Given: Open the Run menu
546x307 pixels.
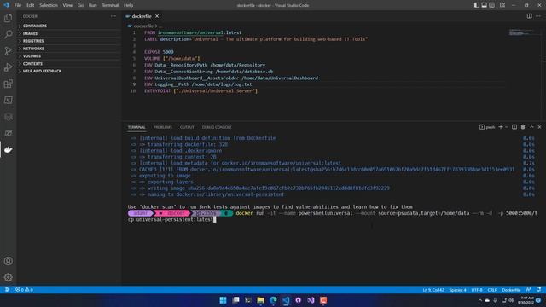Looking at the screenshot, I should [93, 5].
